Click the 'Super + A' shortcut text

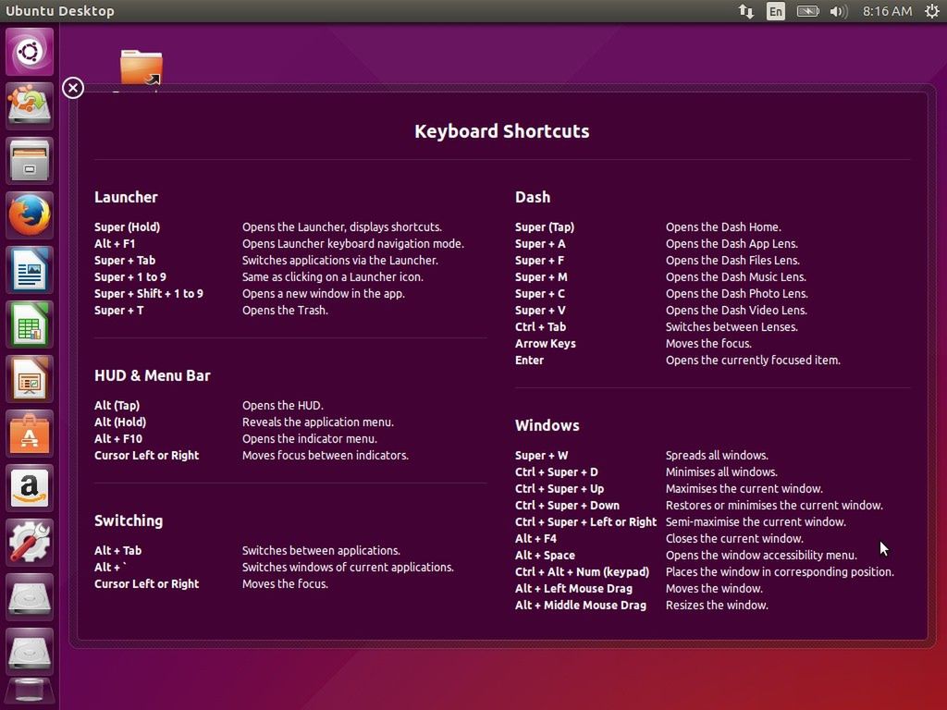click(x=540, y=243)
